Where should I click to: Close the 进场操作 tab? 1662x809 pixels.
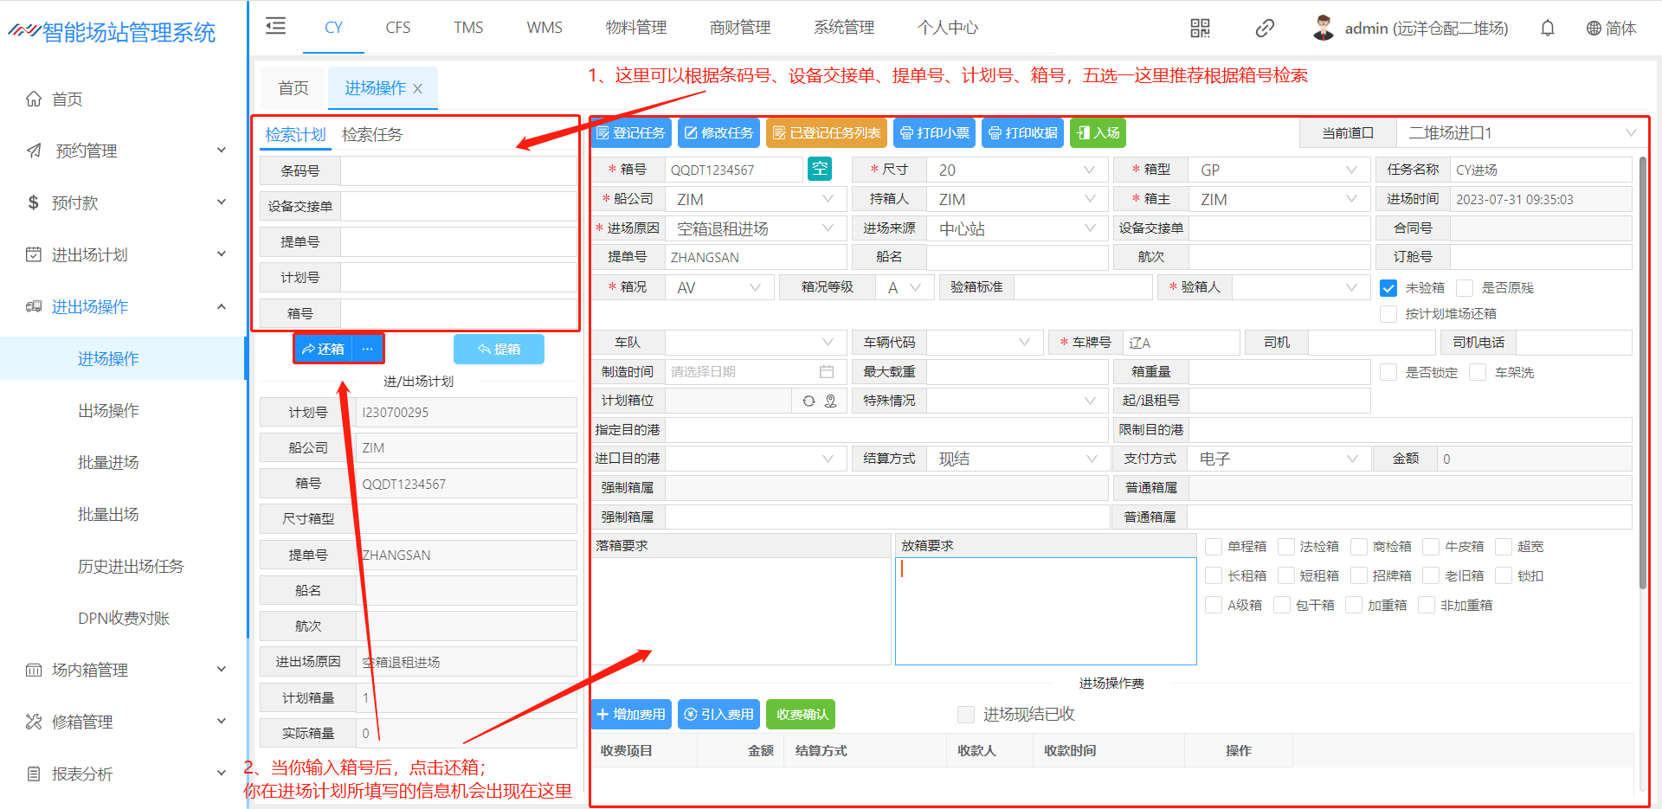418,89
